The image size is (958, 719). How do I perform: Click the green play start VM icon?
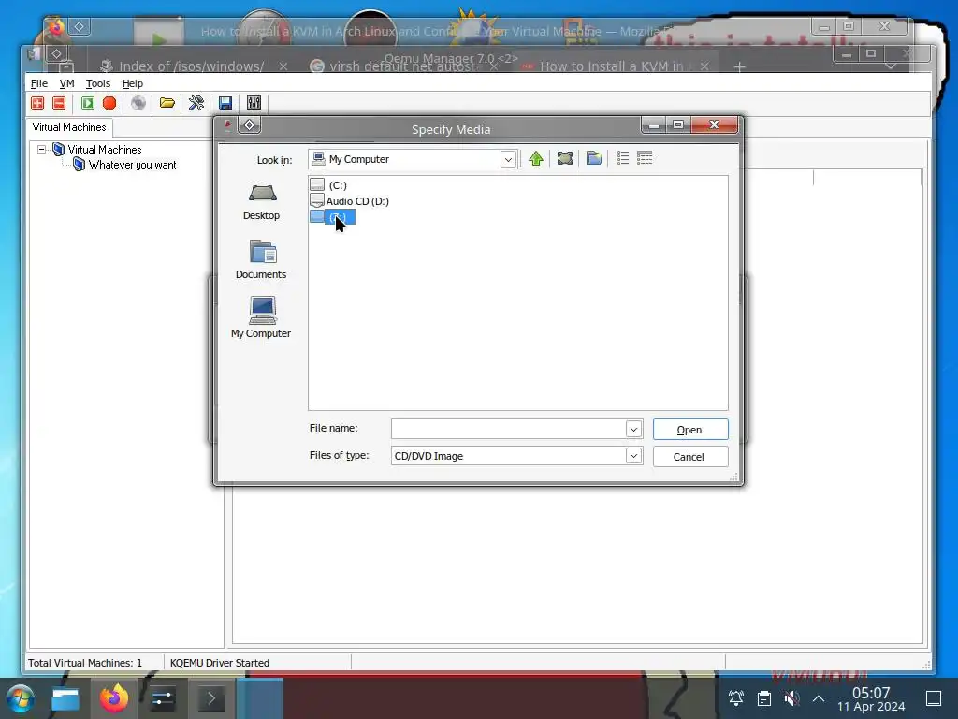coord(88,103)
